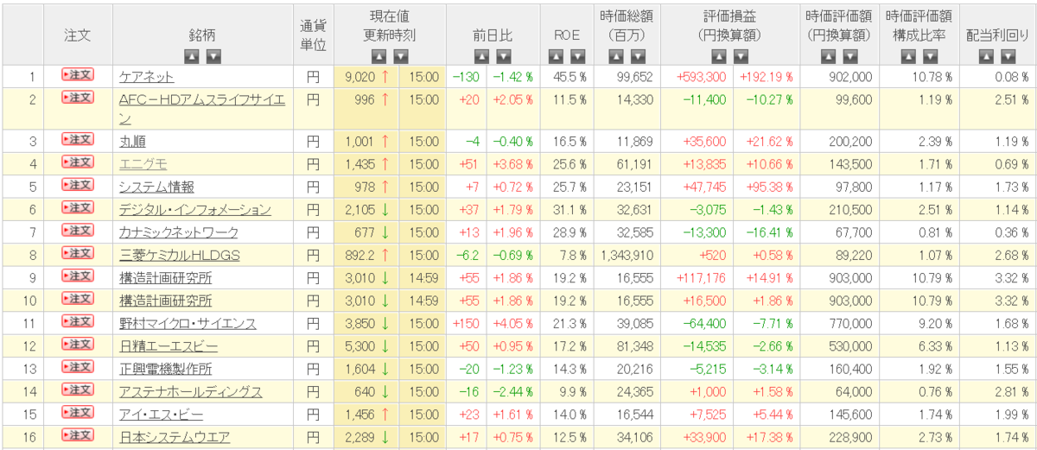
Task: Sort 時価評価額(円換算額) column descending with down arrow
Action: click(x=849, y=56)
